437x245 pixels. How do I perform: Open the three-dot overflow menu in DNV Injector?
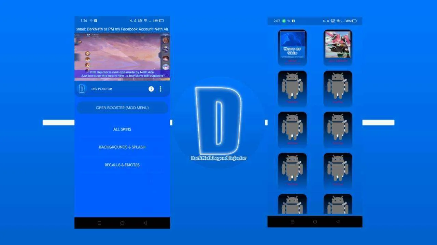click(160, 89)
